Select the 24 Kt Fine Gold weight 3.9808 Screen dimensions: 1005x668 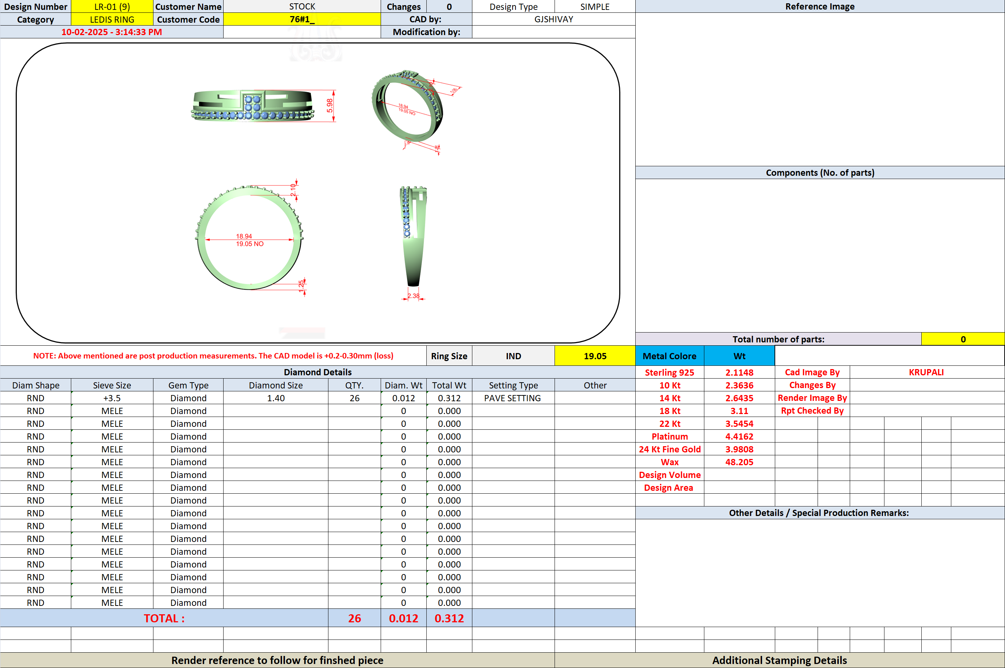pos(739,449)
